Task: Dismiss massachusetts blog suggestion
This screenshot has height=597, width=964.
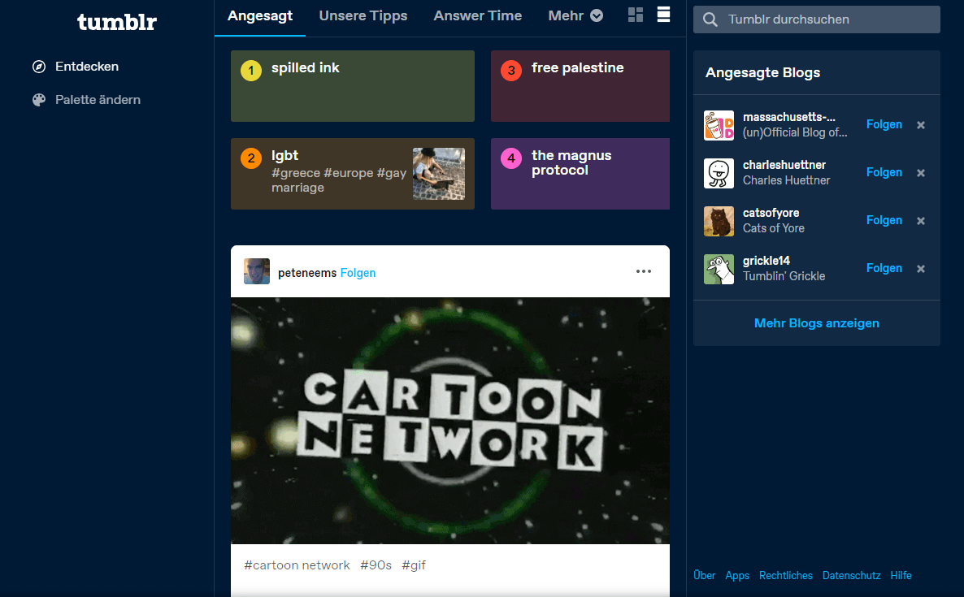Action: click(x=921, y=125)
